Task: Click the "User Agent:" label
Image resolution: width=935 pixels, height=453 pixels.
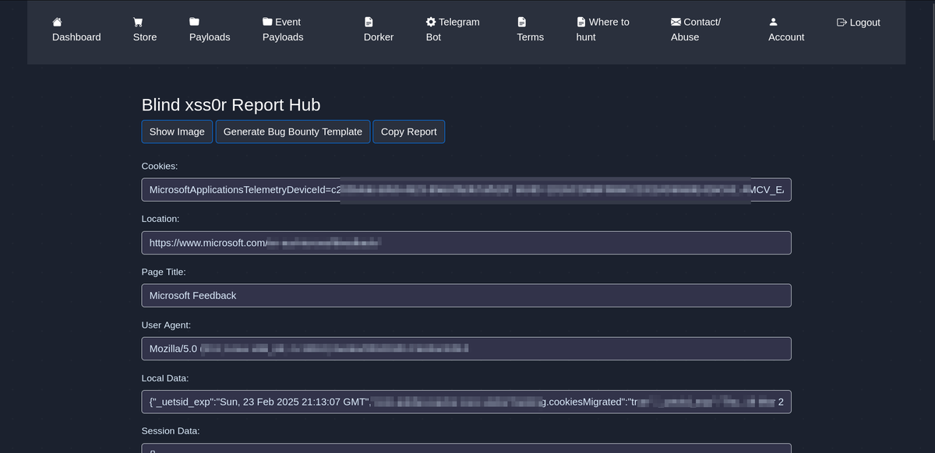Action: coord(166,325)
